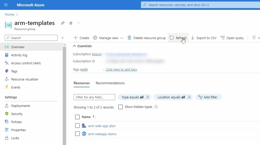Click the arm-templates resource group icon
Viewport: 260px width, 145px height.
click(x=8, y=25)
